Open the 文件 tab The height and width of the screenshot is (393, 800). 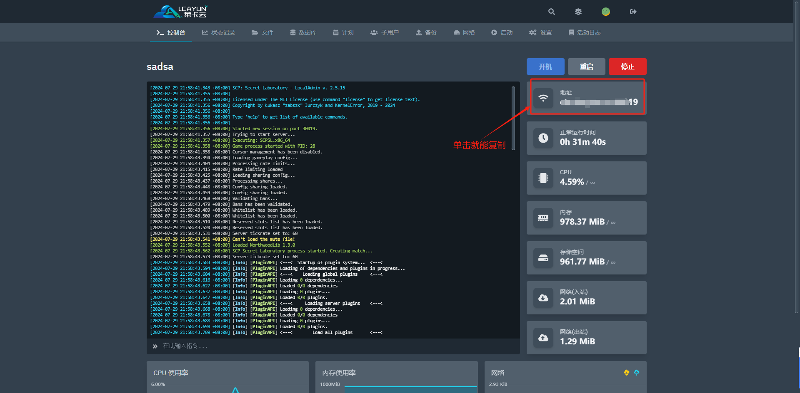(x=262, y=32)
